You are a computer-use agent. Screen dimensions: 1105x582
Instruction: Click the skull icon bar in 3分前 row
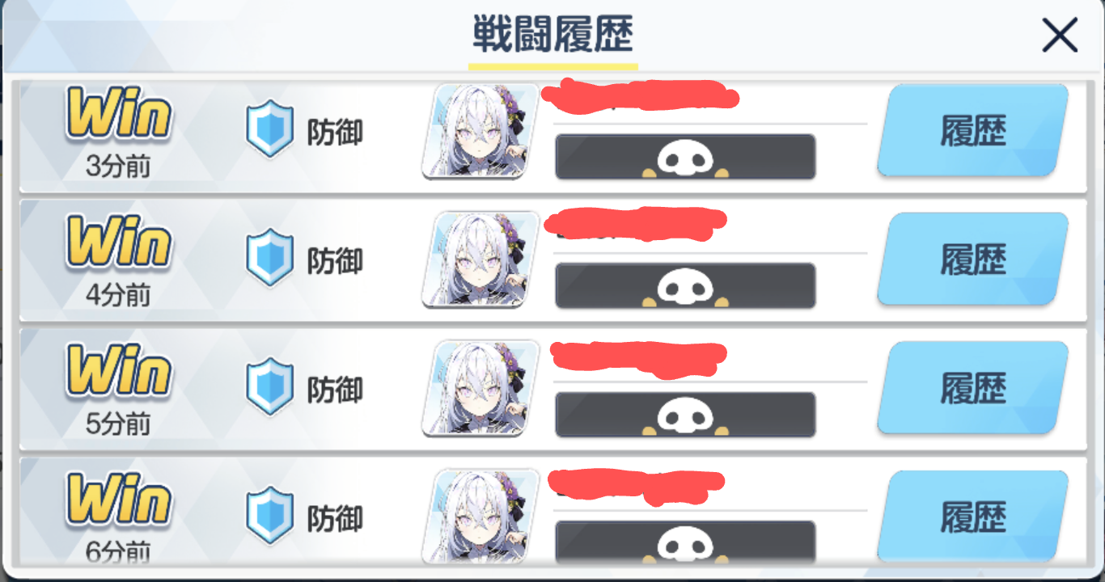pos(685,157)
